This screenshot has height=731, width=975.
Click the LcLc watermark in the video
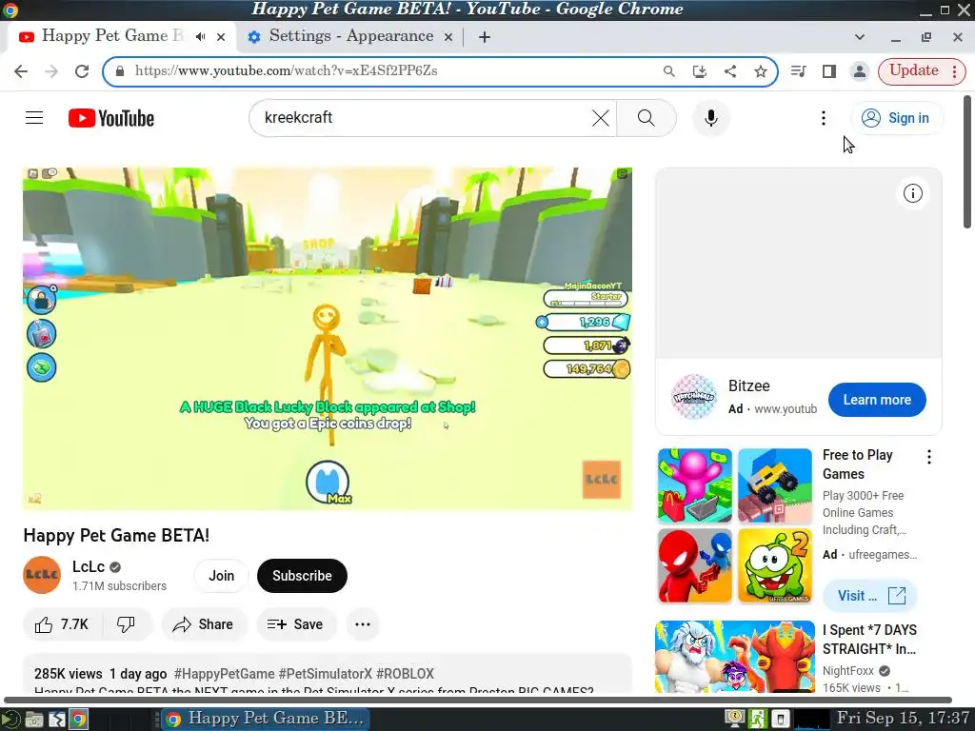[602, 480]
